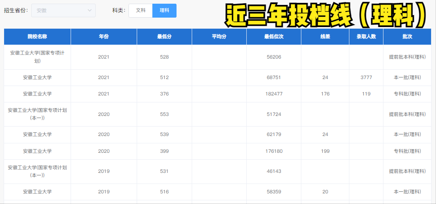Image resolution: width=436 pixels, height=204 pixels.
Task: Click the lowest score cell 516
Action: (164, 192)
